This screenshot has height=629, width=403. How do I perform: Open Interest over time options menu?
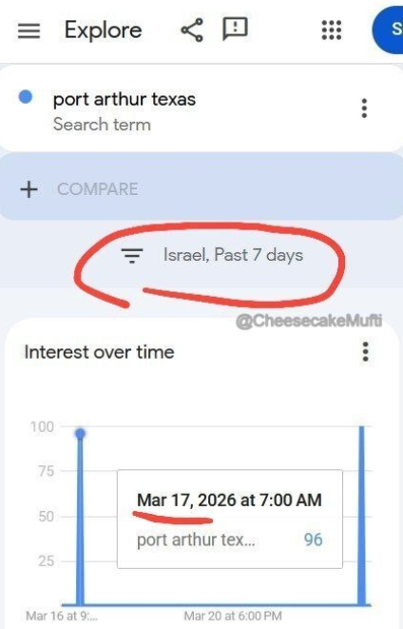365,352
